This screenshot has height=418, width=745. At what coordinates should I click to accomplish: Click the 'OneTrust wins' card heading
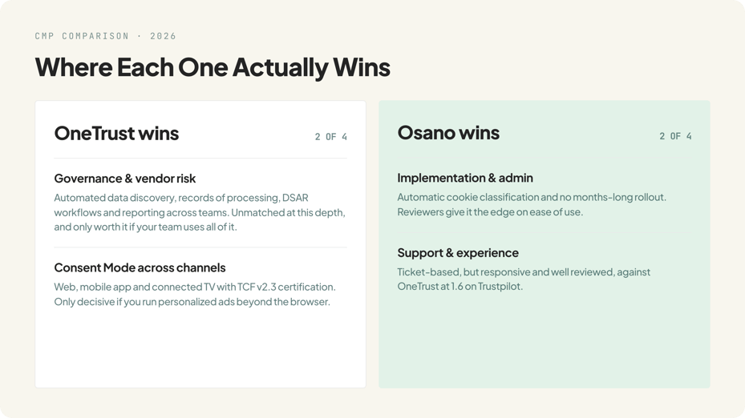pyautogui.click(x=116, y=133)
